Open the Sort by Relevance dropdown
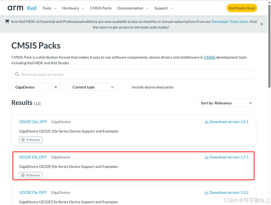Screen dimensions: 271x205 227,103
